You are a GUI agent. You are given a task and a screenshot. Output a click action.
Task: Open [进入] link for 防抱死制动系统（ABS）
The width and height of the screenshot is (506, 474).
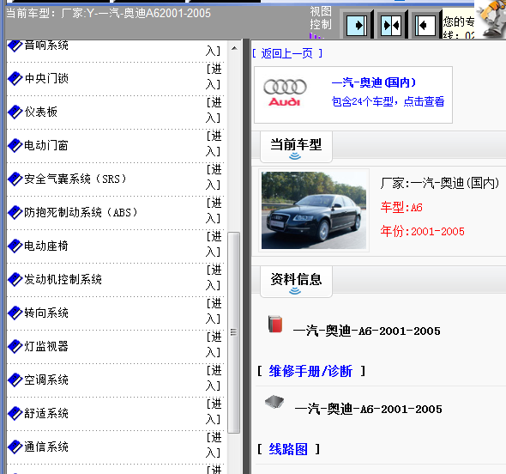[214, 211]
